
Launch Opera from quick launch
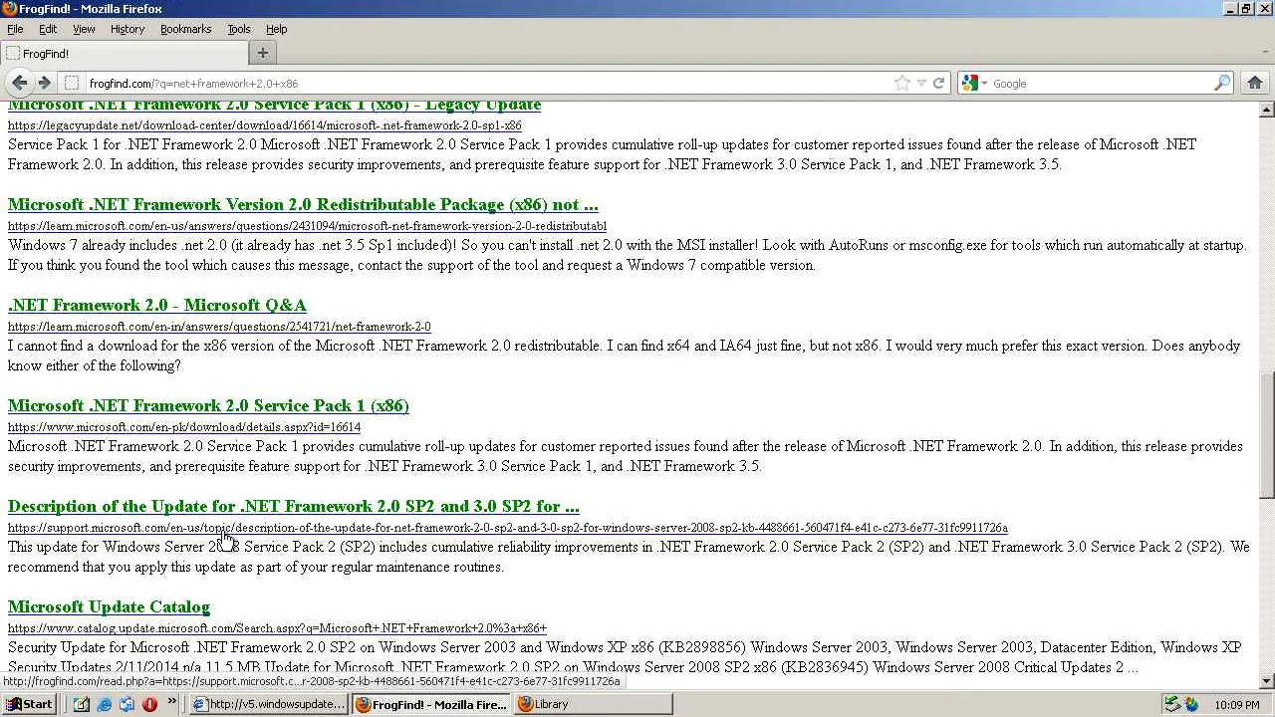149,704
